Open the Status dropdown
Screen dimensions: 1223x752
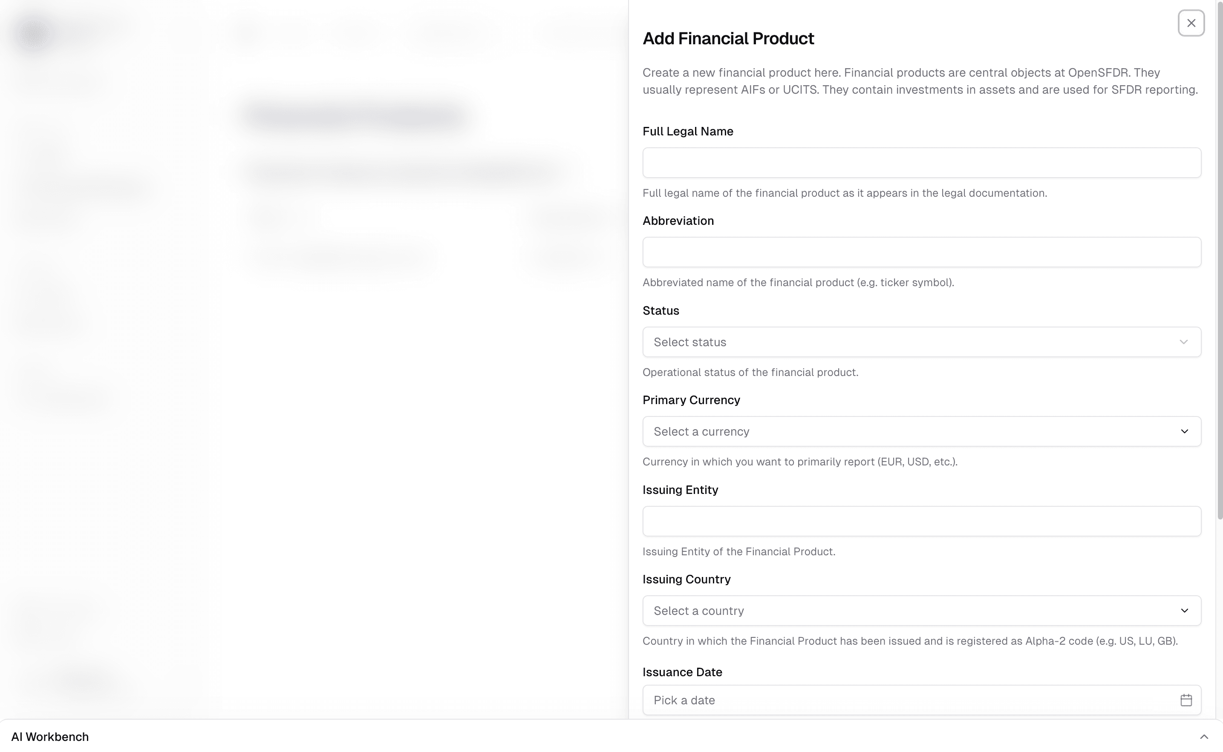coord(921,342)
